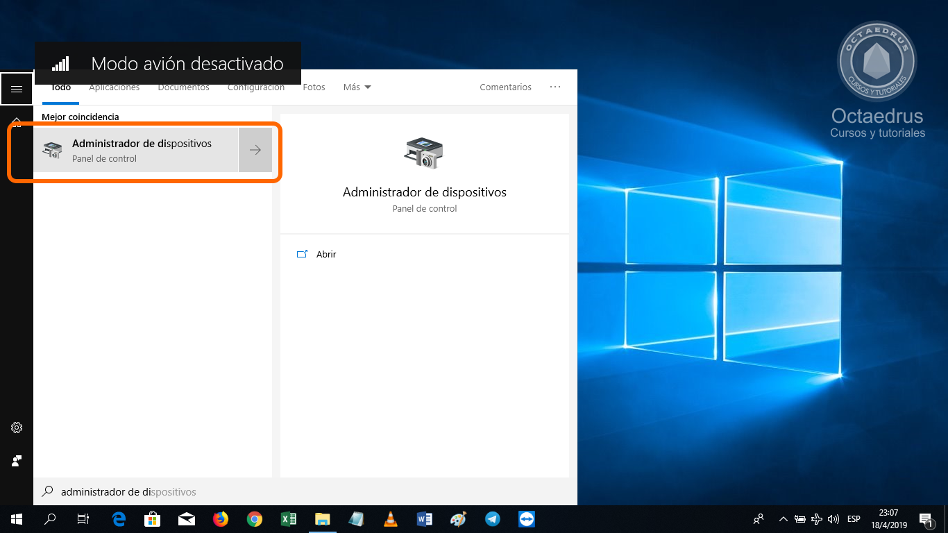Expand result details with the arrow button
948x533 pixels.
pyautogui.click(x=255, y=150)
